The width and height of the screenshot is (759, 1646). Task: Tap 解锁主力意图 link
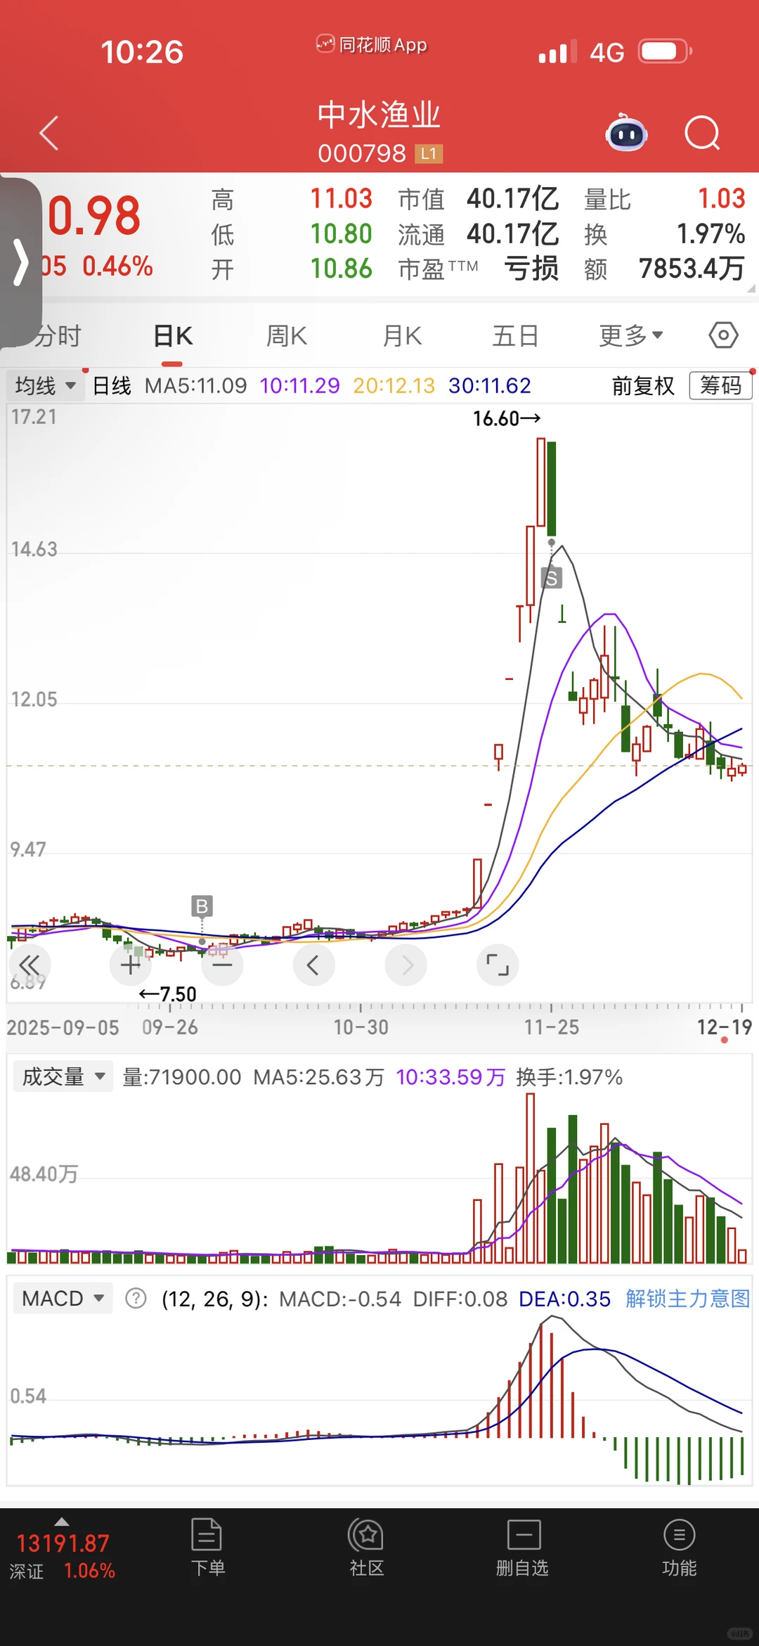[x=687, y=1298]
